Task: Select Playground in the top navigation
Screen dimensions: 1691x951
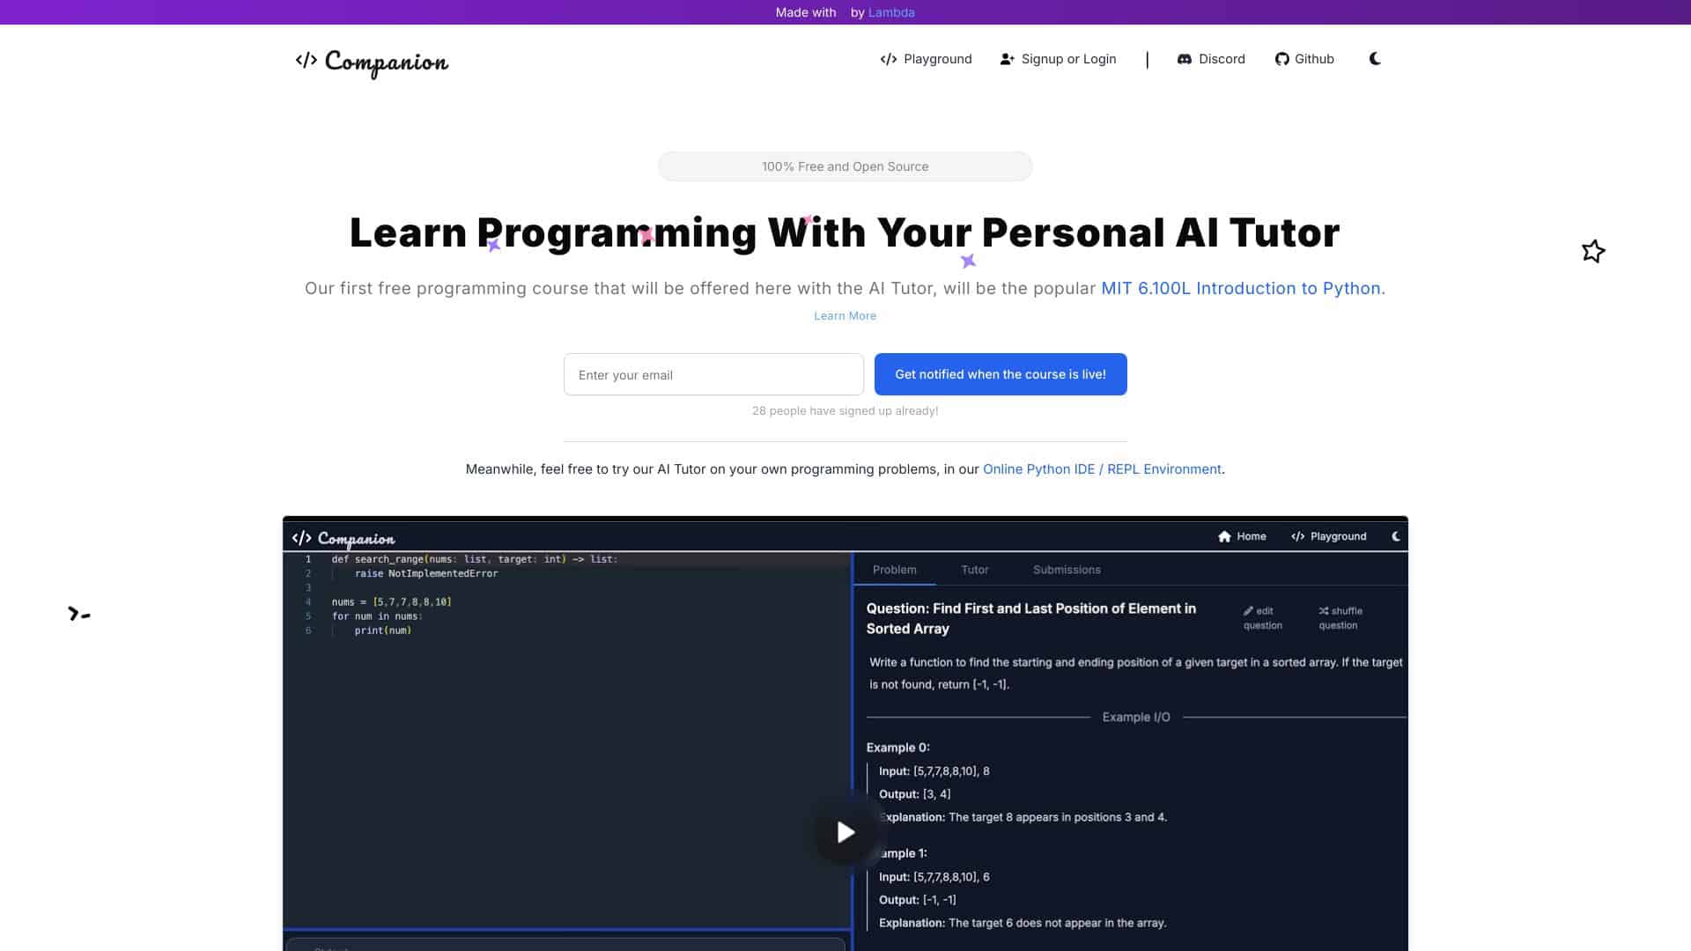Action: (926, 59)
